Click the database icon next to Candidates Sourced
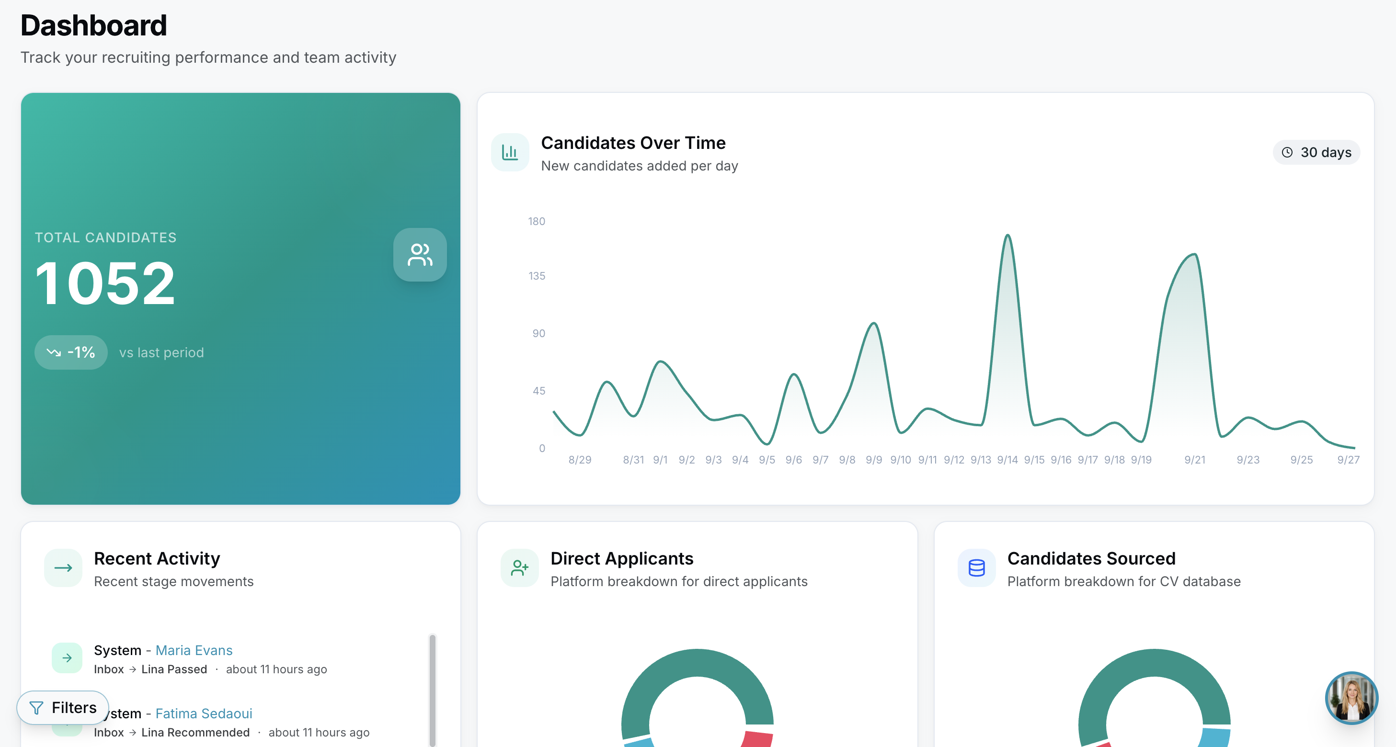 (976, 568)
